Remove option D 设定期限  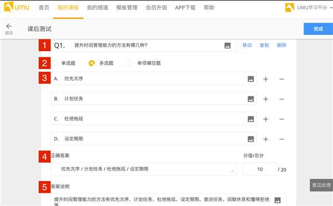pos(281,139)
